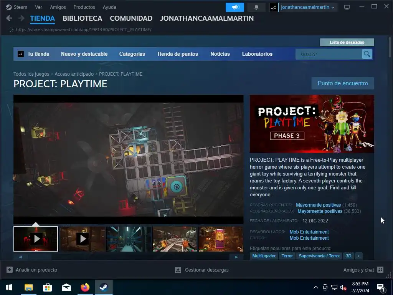Play the second video thumbnail
The image size is (393, 295).
82,239
